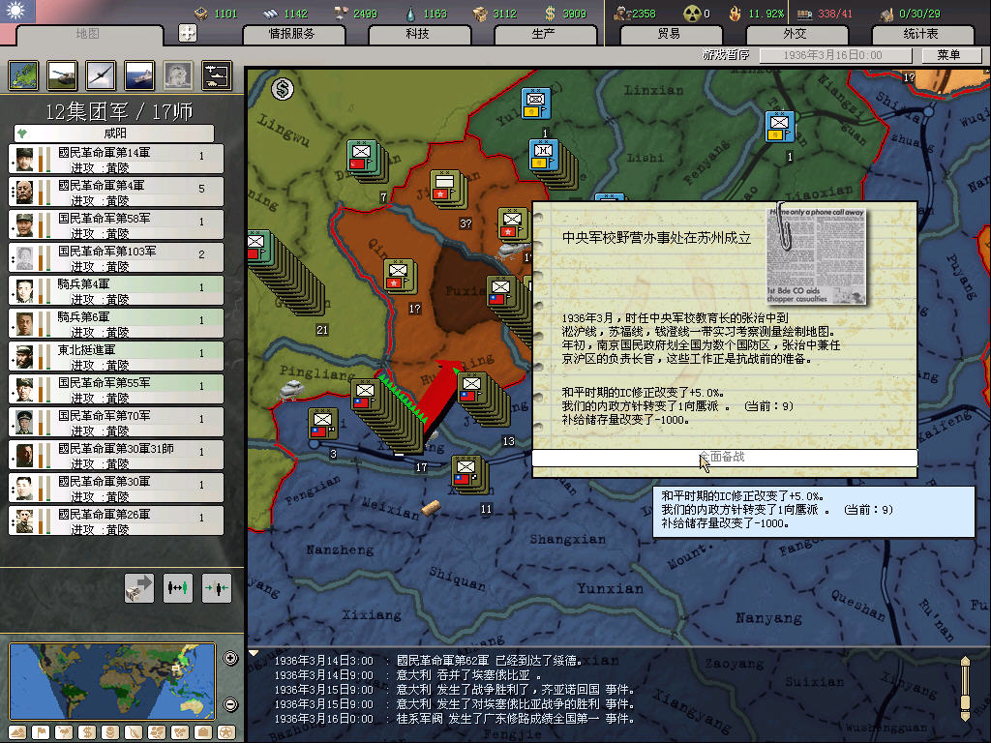Select the third map mode icon beside the flag

tap(64, 732)
